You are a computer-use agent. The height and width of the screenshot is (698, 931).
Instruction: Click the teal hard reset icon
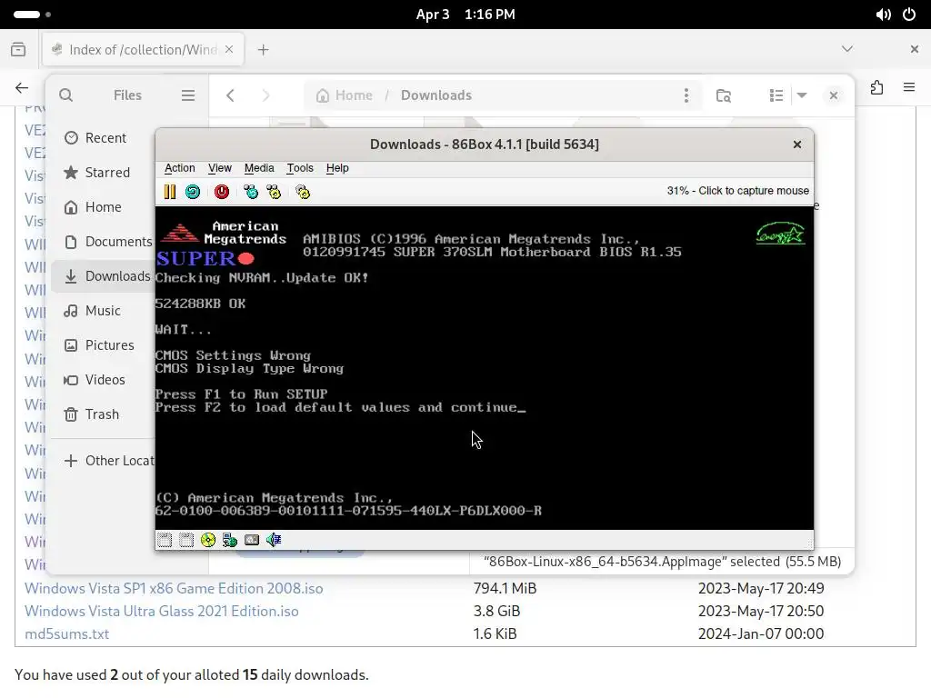point(193,192)
